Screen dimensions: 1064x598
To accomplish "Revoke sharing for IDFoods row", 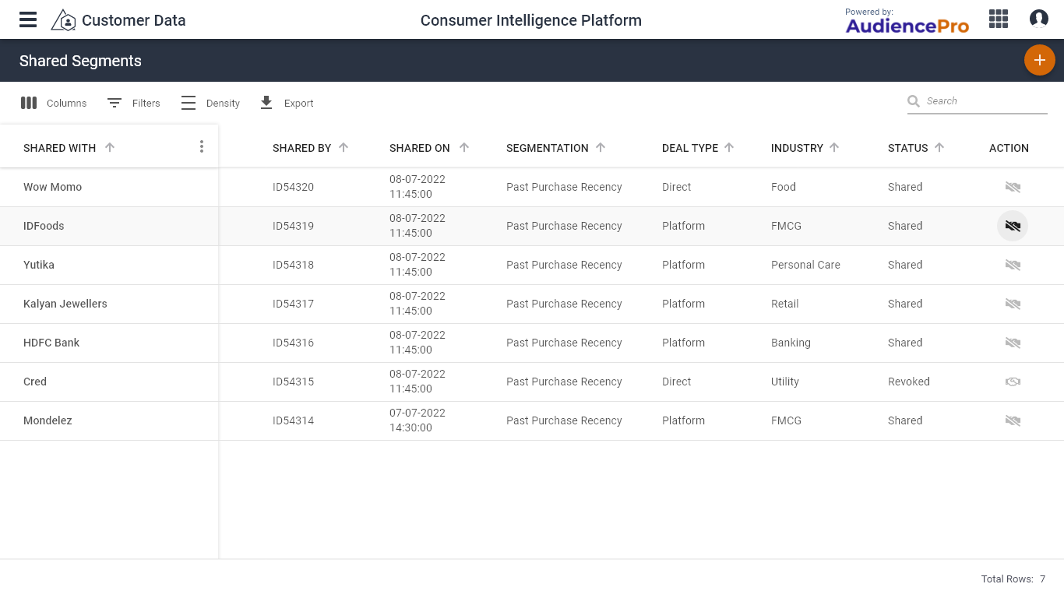I will [1013, 226].
